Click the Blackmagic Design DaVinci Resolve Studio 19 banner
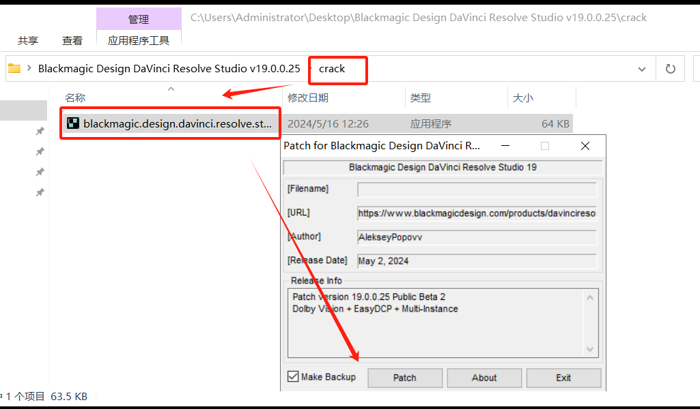 tap(443, 168)
